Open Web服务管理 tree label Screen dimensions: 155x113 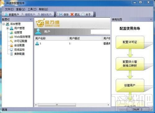pyautogui.click(x=22, y=37)
